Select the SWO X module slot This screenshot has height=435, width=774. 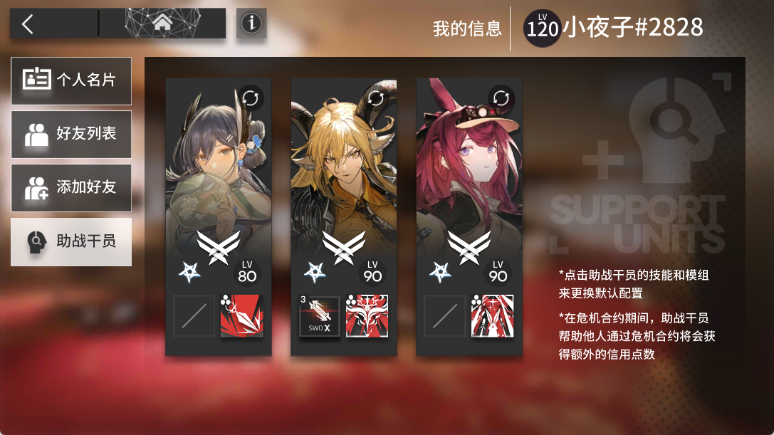[320, 316]
